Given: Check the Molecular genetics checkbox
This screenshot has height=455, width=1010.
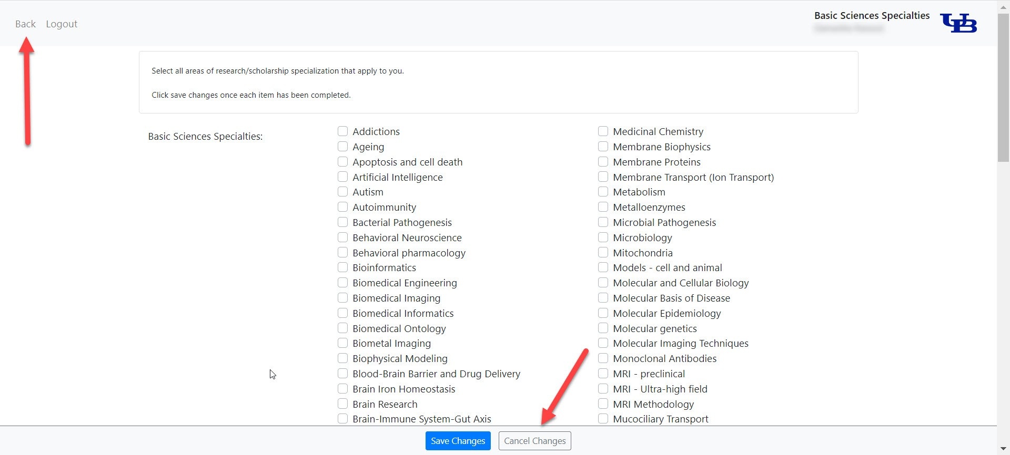Looking at the screenshot, I should [x=603, y=328].
